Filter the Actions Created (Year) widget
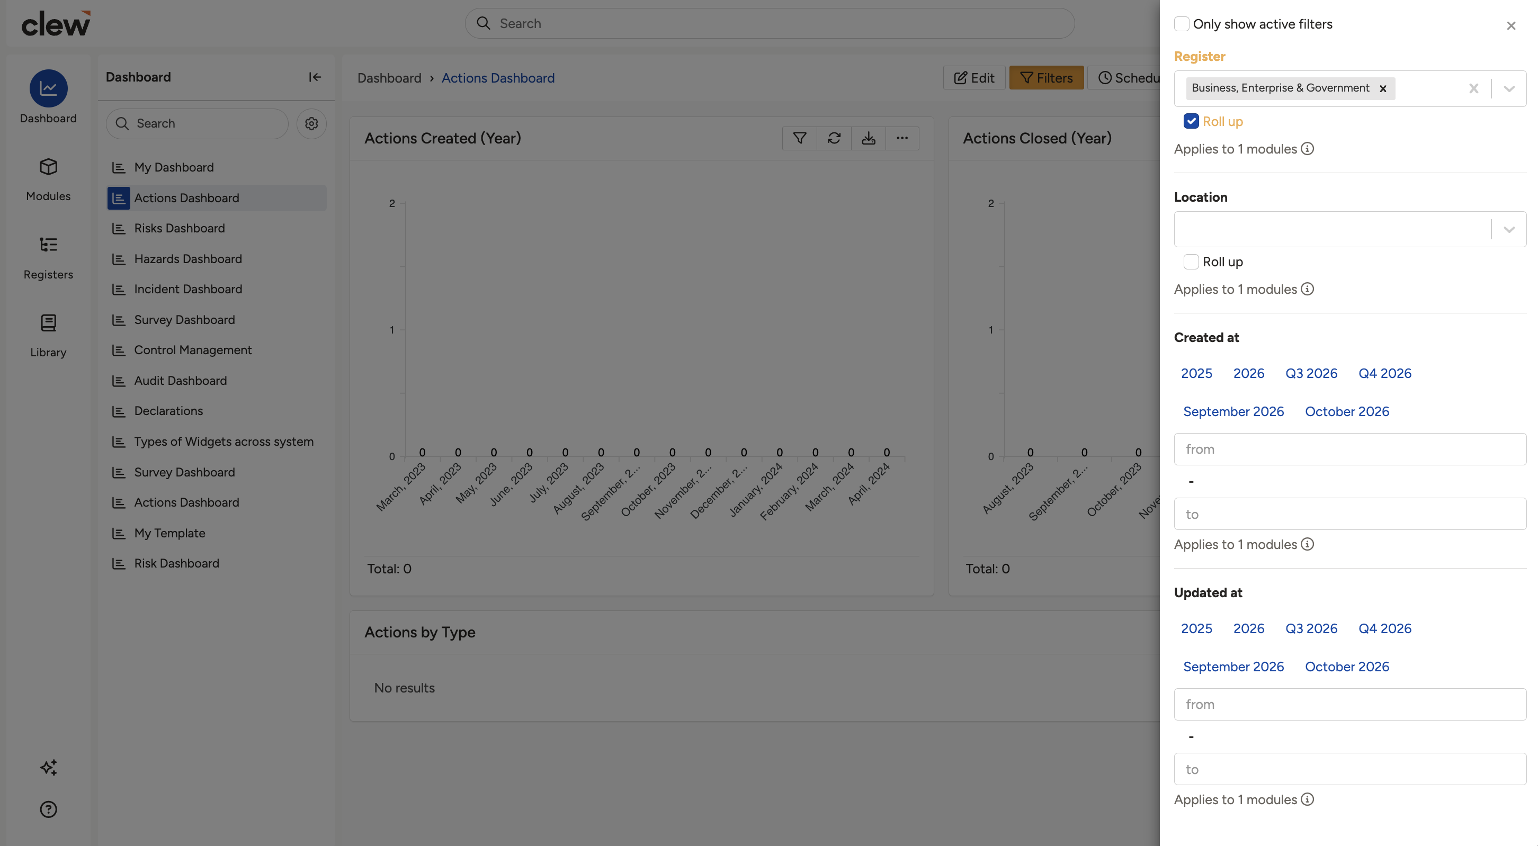The height and width of the screenshot is (846, 1538). coord(799,138)
